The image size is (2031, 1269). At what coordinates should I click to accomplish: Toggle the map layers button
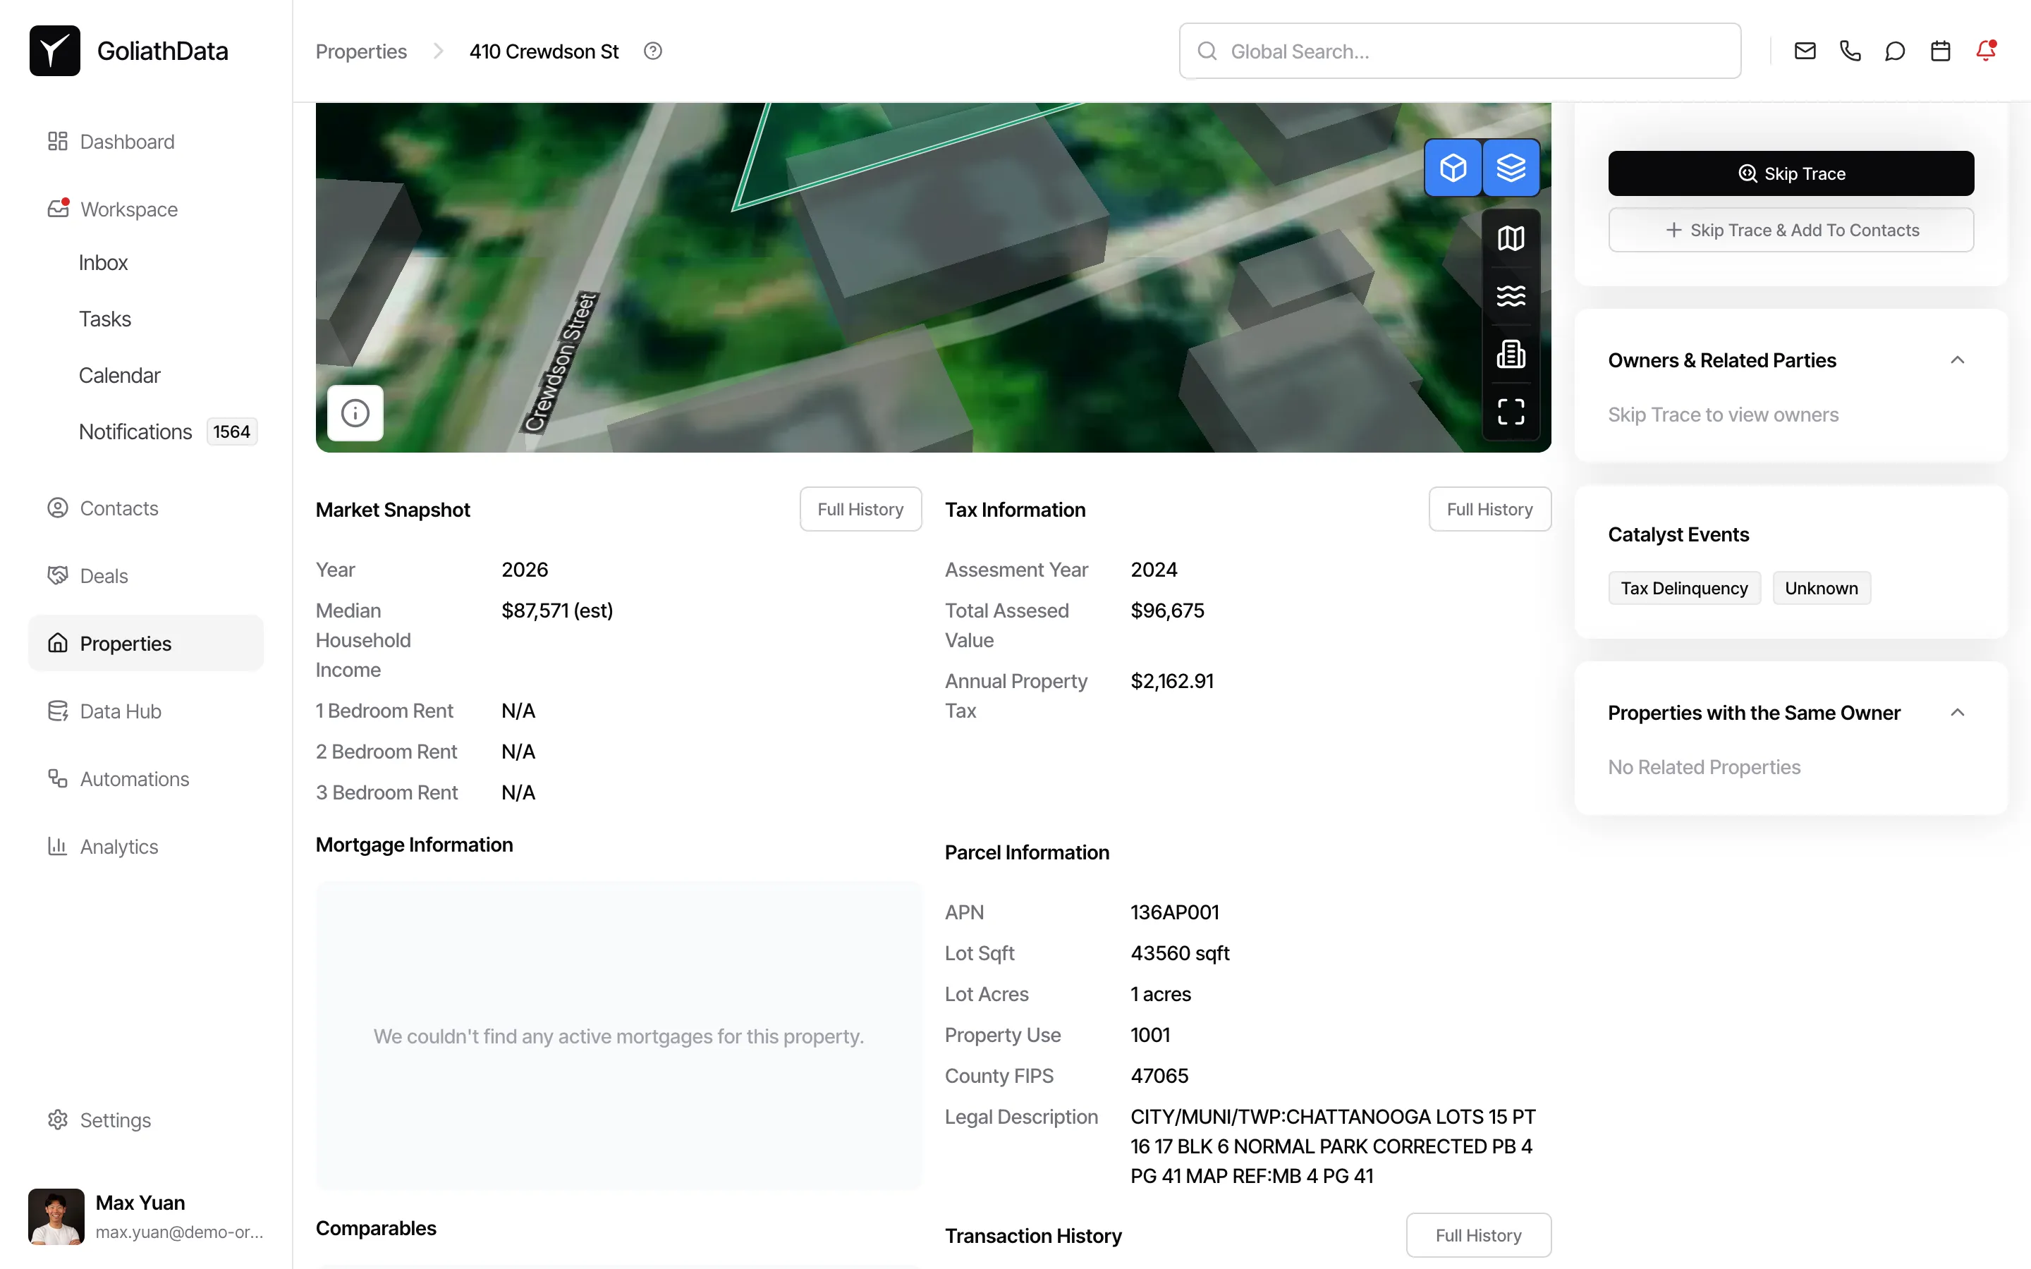point(1511,168)
